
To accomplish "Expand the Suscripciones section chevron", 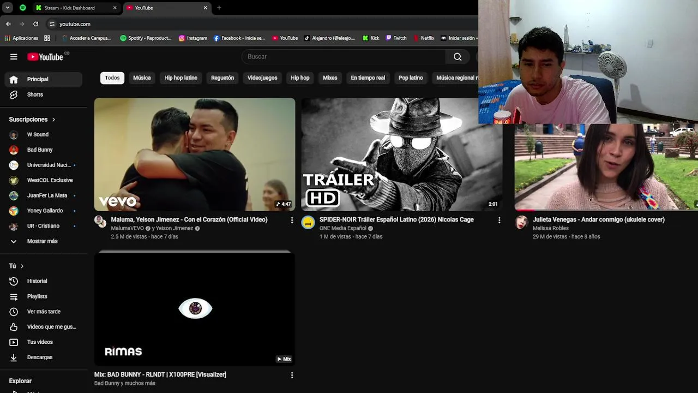I will click(53, 120).
